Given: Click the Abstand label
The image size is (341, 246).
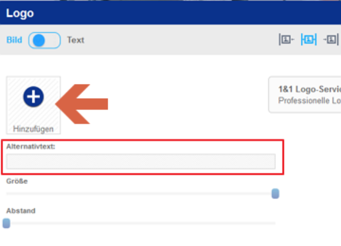Looking at the screenshot, I should click(21, 211).
